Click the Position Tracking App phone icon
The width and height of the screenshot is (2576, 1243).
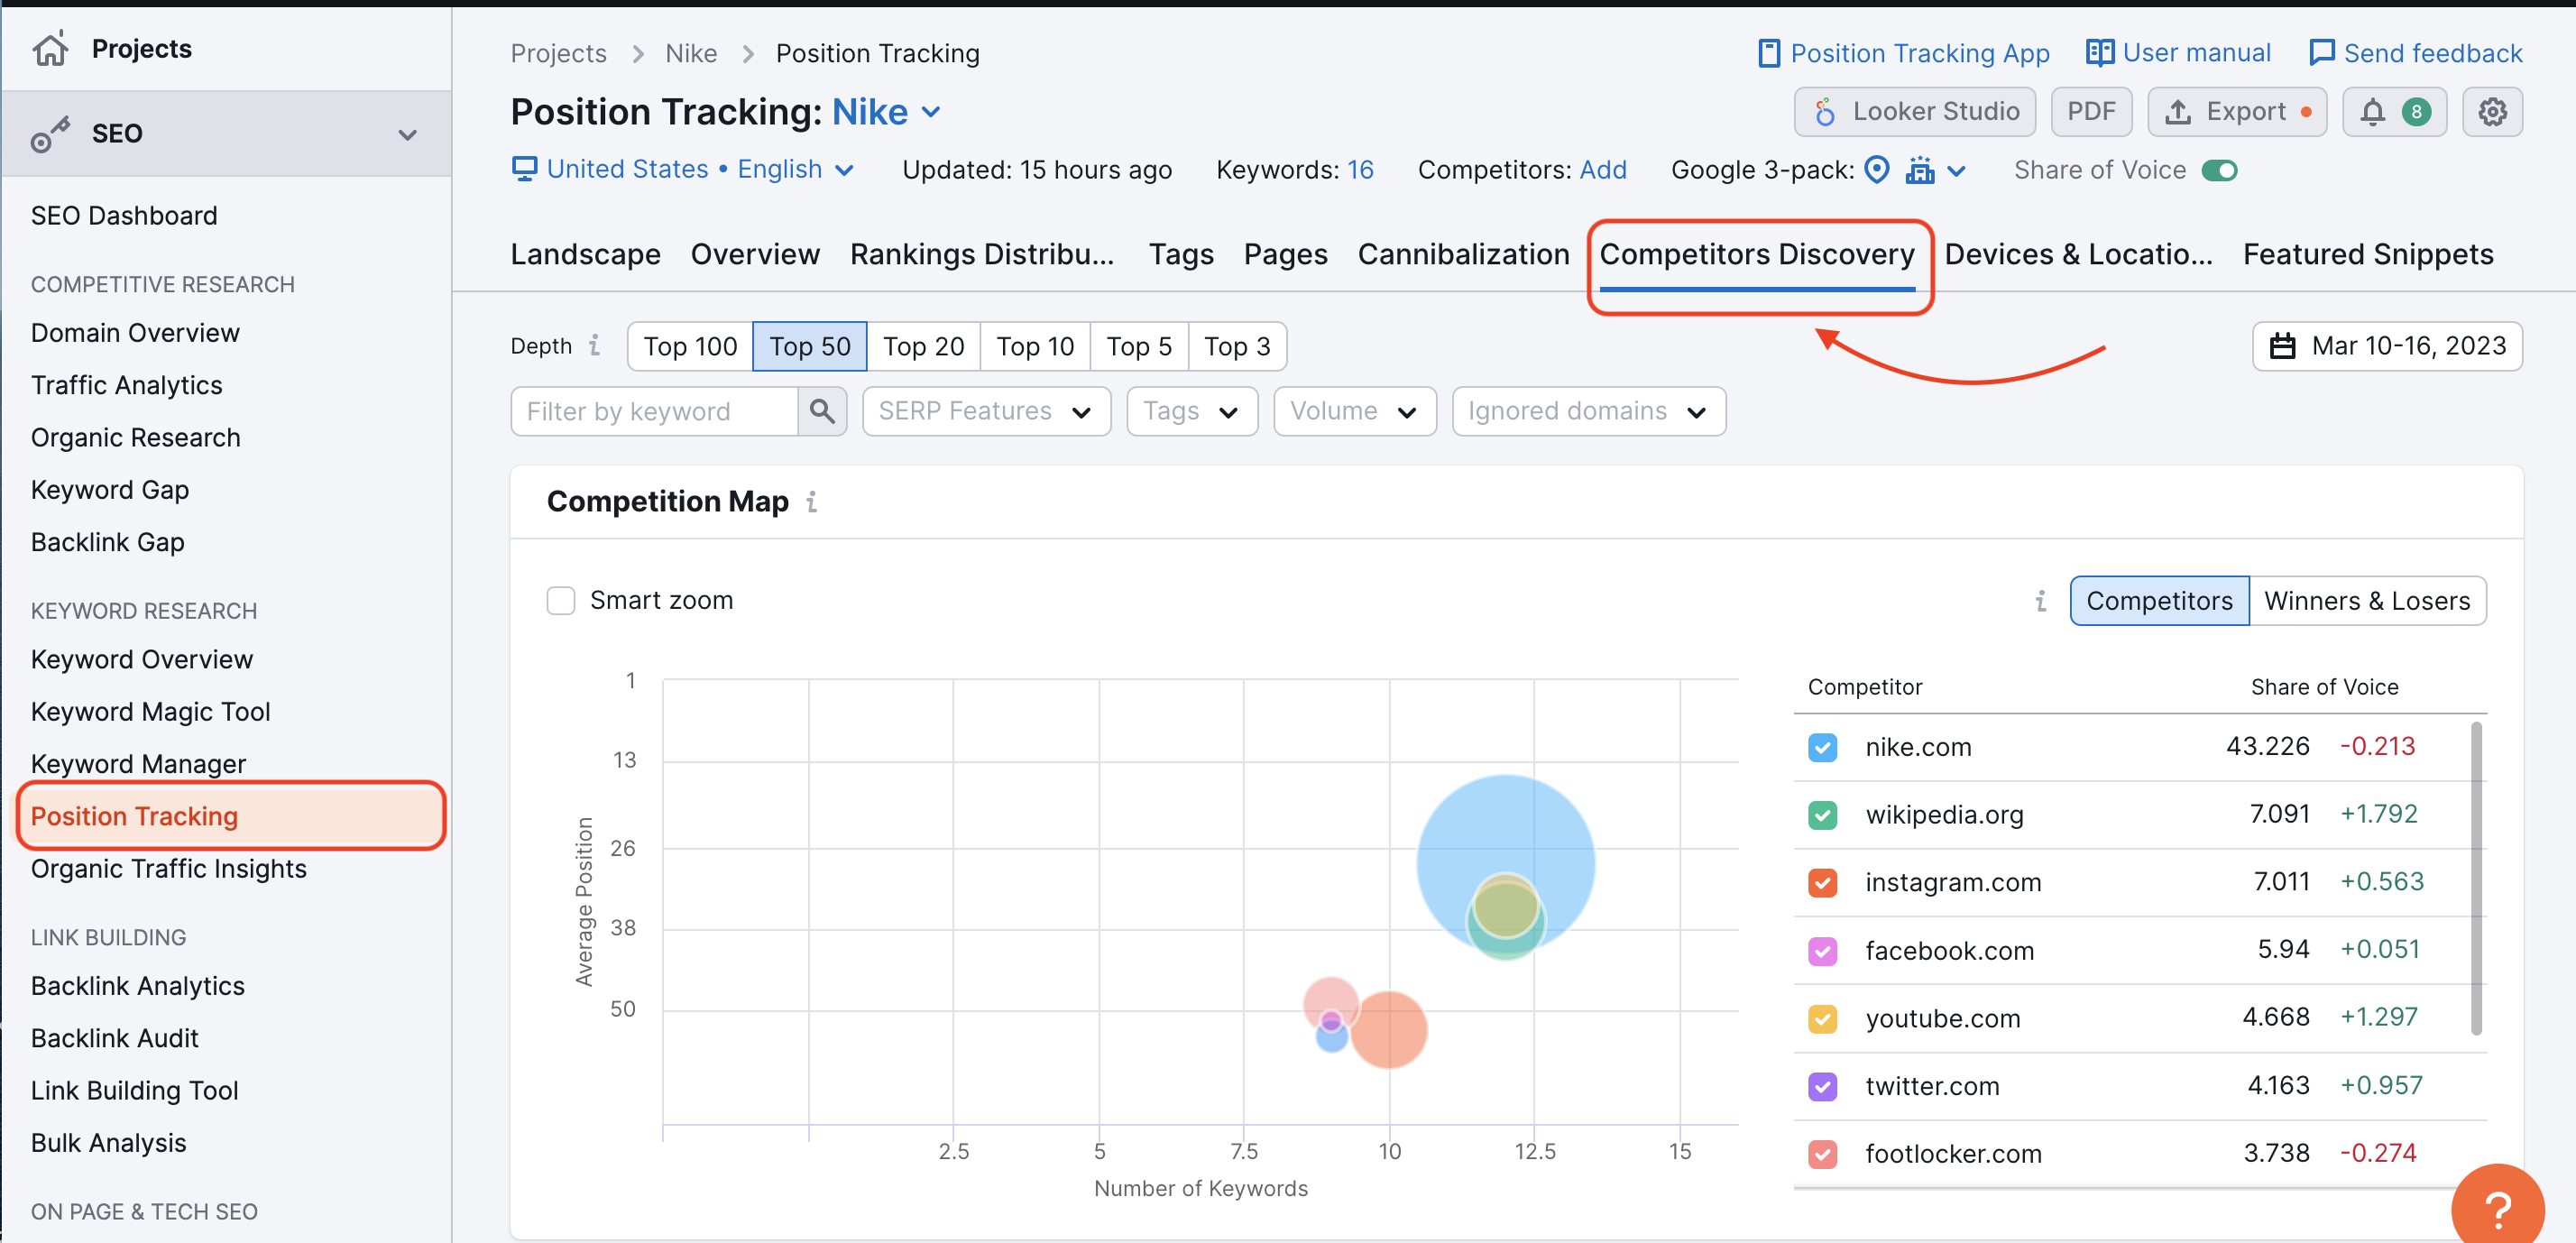1768,53
